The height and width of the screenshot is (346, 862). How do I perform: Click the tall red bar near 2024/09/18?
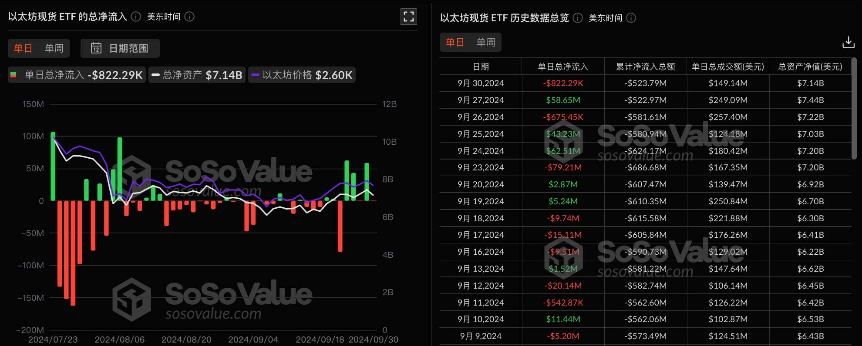coord(340,225)
